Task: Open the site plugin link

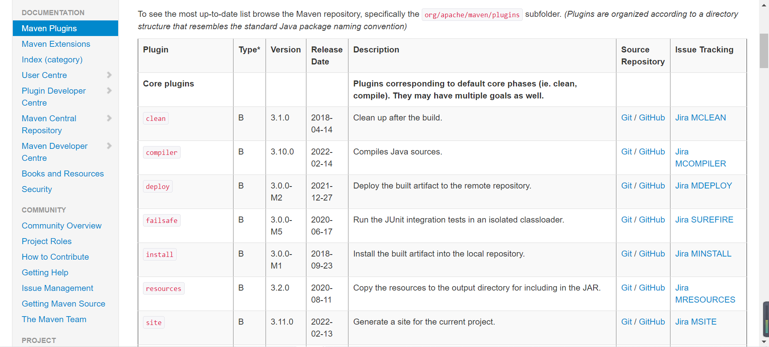Action: point(154,323)
